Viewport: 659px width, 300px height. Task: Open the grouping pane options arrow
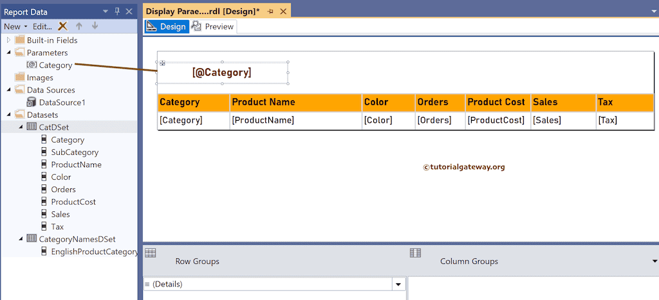click(x=654, y=261)
